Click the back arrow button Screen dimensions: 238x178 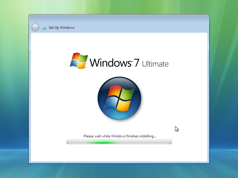[x=35, y=28]
